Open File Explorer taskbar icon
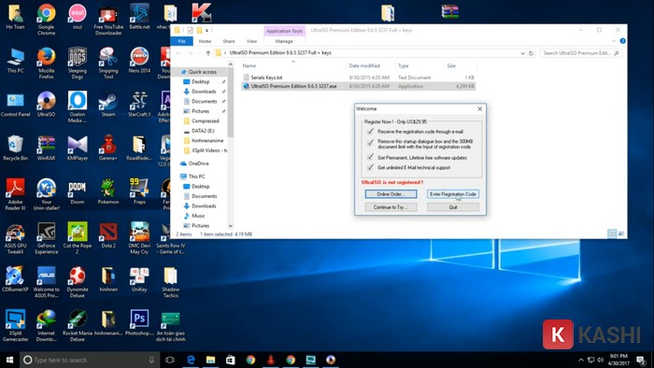This screenshot has width=654, height=368. (210, 360)
